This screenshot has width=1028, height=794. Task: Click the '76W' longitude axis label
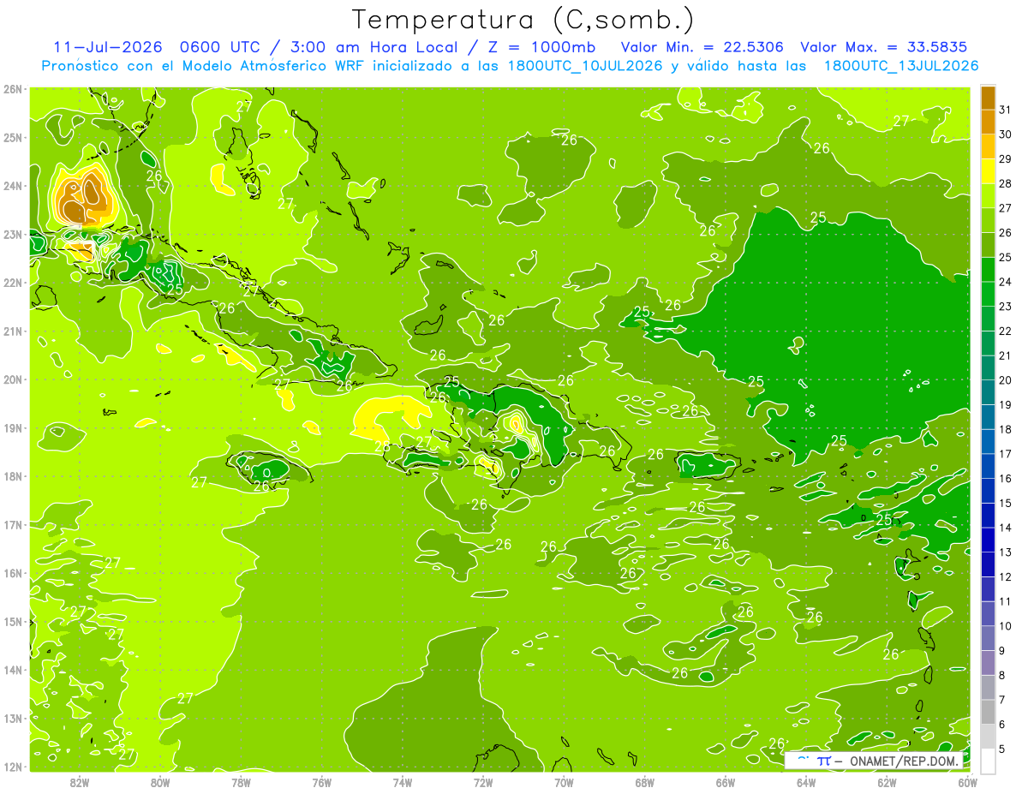click(321, 782)
